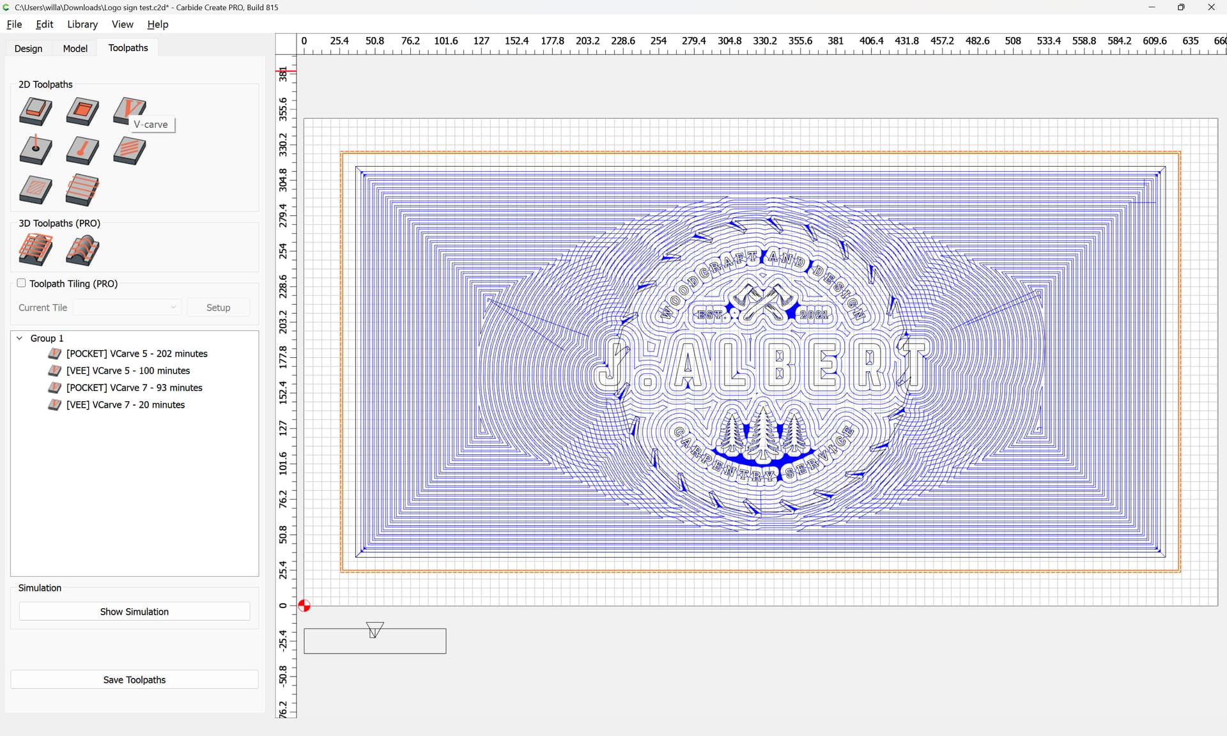Select [VEE] VCarve 7 - 20 minutes toolpath
Screen dimensions: 1227x736
pos(125,405)
